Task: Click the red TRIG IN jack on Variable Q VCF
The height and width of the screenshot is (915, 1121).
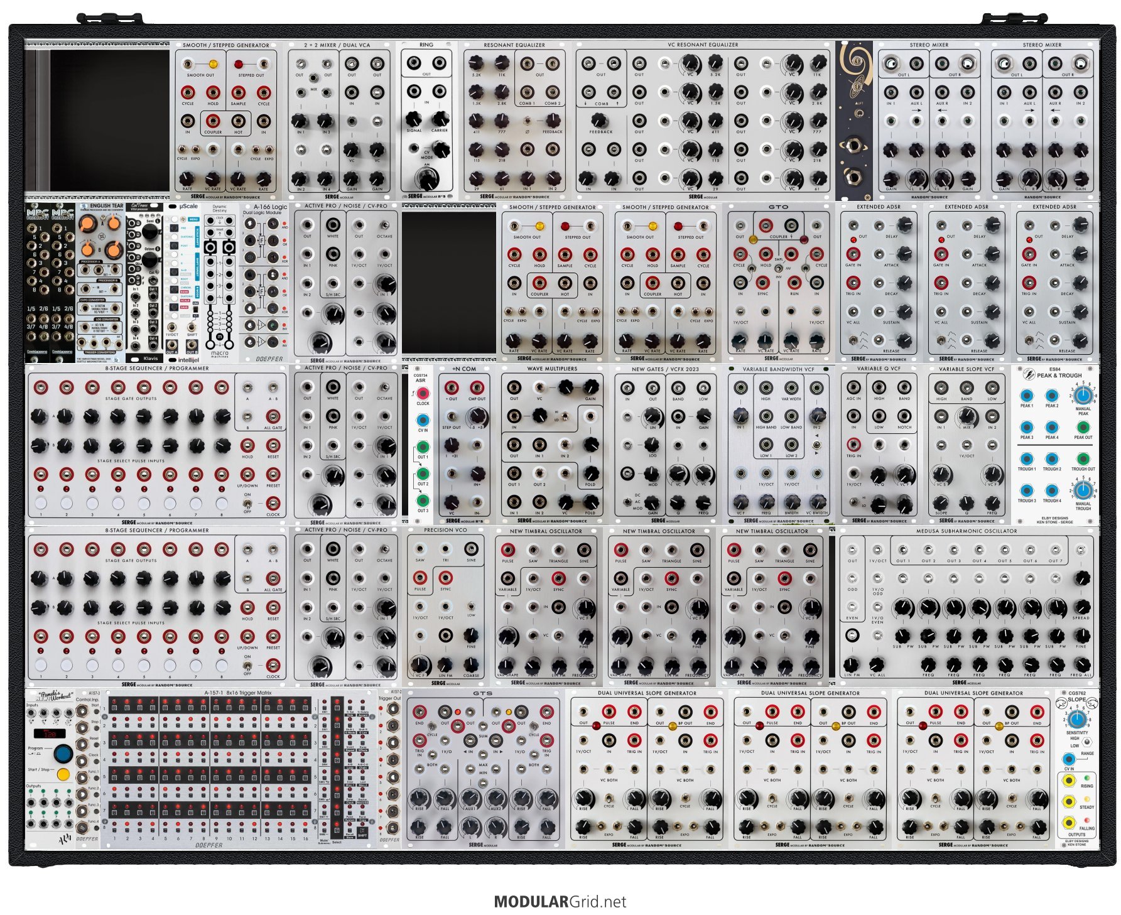Action: [853, 445]
